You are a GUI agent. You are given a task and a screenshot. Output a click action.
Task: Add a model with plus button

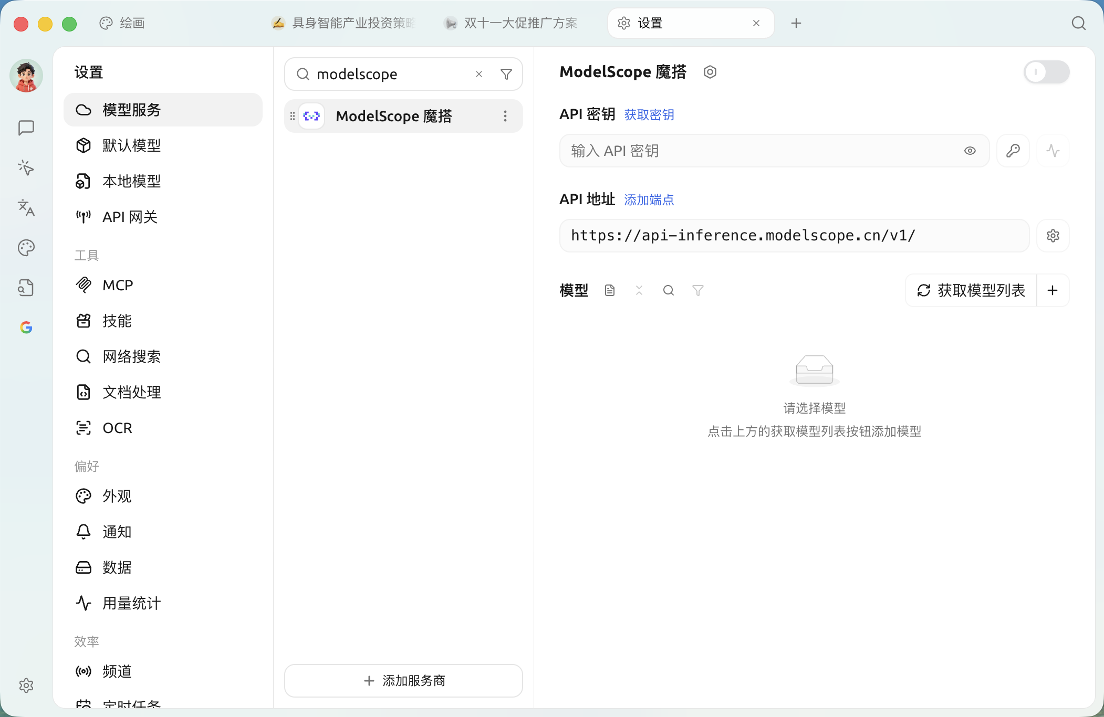pos(1053,290)
